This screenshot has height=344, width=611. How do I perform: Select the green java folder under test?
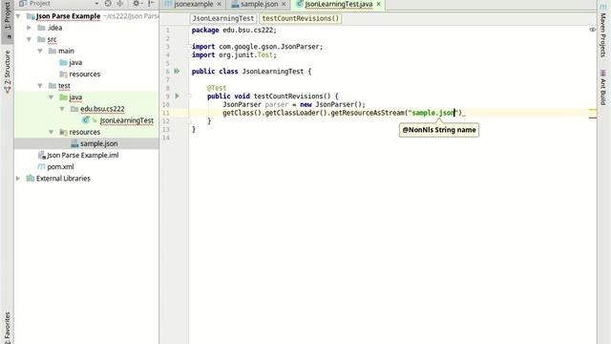click(x=75, y=97)
